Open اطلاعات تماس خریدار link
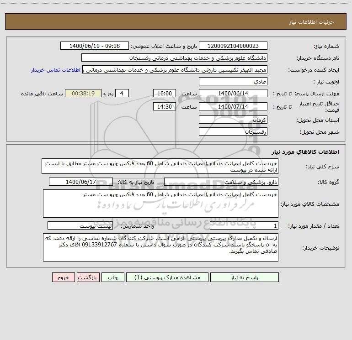352x340 pixels. (x=56, y=70)
